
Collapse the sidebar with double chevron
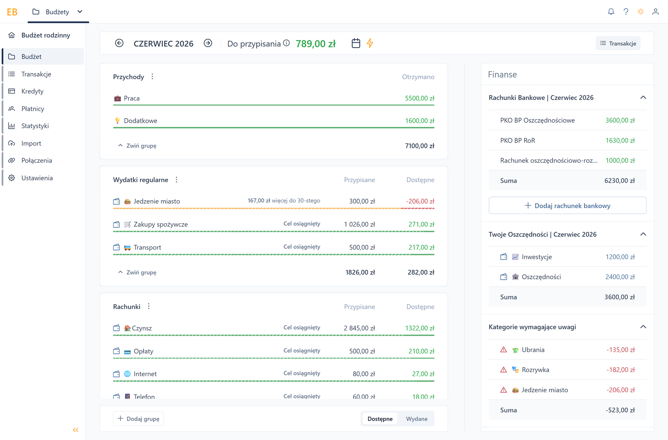tap(75, 430)
